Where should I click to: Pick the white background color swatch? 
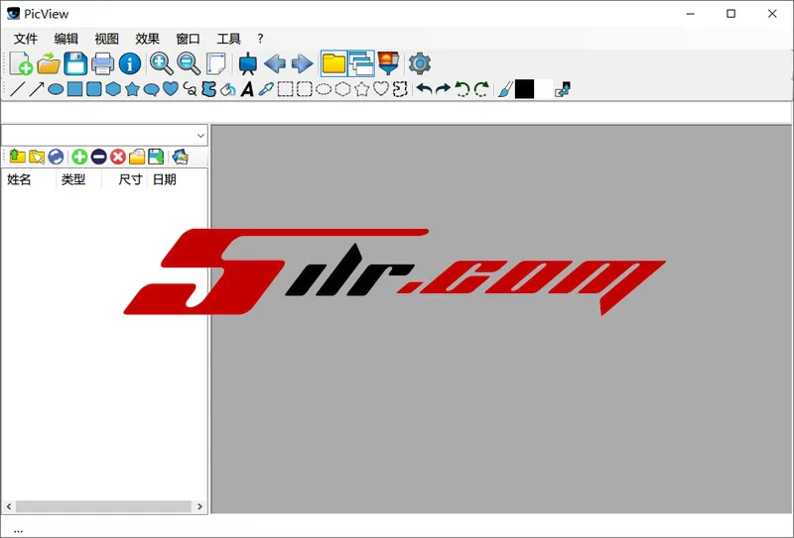[543, 89]
